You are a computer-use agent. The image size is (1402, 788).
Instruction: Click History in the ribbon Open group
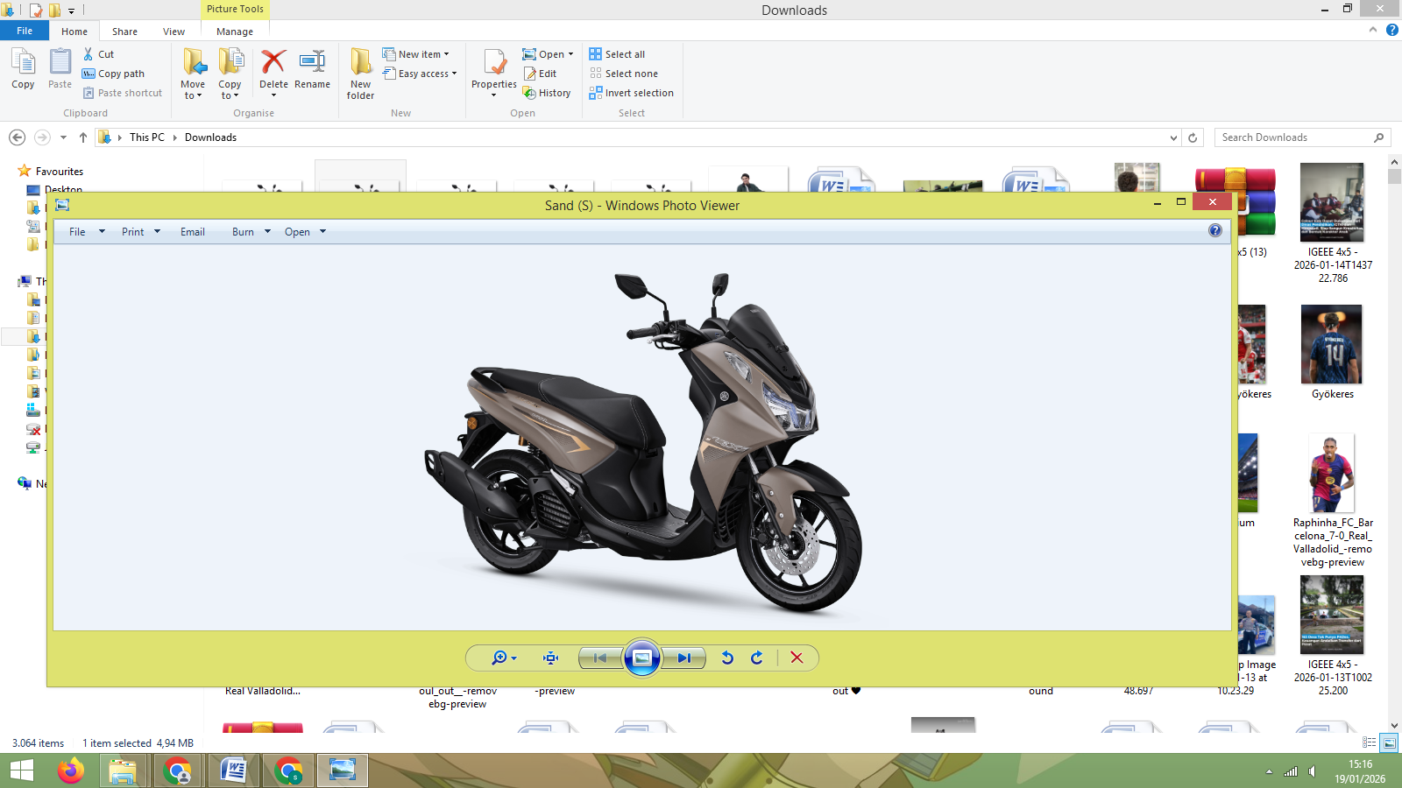click(547, 93)
